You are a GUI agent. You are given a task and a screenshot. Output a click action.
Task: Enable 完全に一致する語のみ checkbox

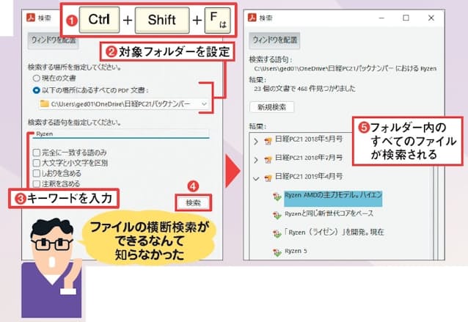click(x=36, y=153)
